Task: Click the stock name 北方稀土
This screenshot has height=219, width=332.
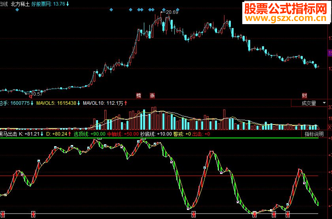Action: tap(20, 4)
